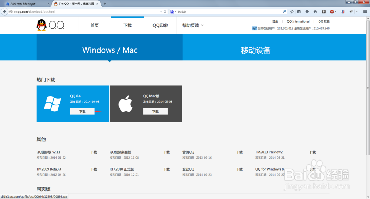Image resolution: width=370 pixels, height=199 pixels.
Task: Download QQ Mac版 with the 下载 button
Action: (155, 112)
